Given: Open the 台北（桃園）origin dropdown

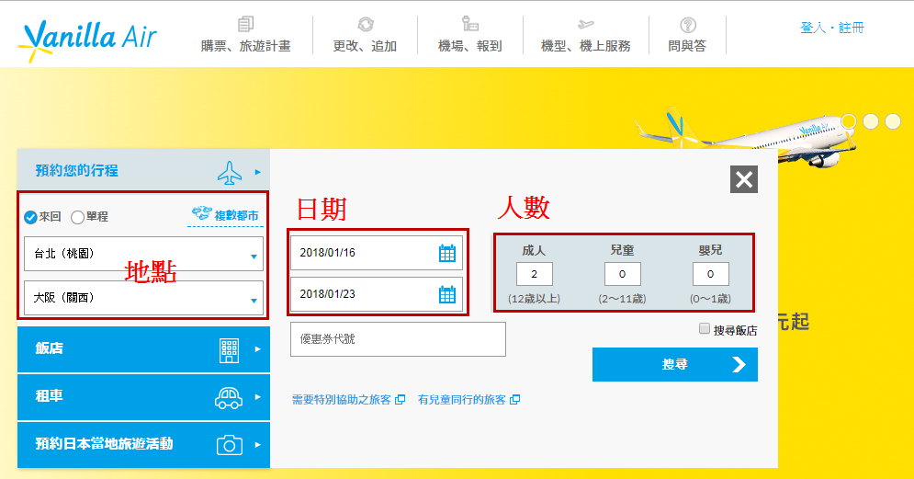Looking at the screenshot, I should [x=143, y=254].
